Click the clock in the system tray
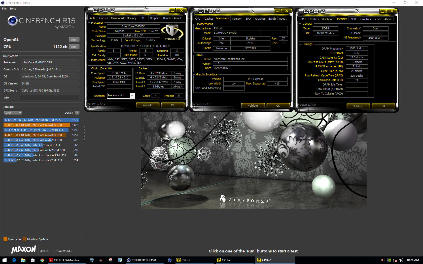 click(x=413, y=260)
